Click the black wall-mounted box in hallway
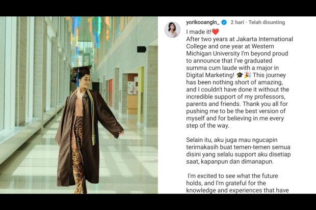 tap(142, 49)
